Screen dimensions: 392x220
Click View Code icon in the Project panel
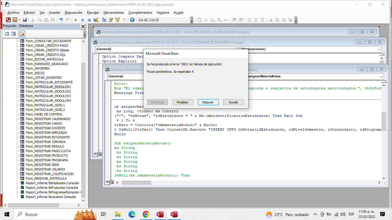pos(7,34)
